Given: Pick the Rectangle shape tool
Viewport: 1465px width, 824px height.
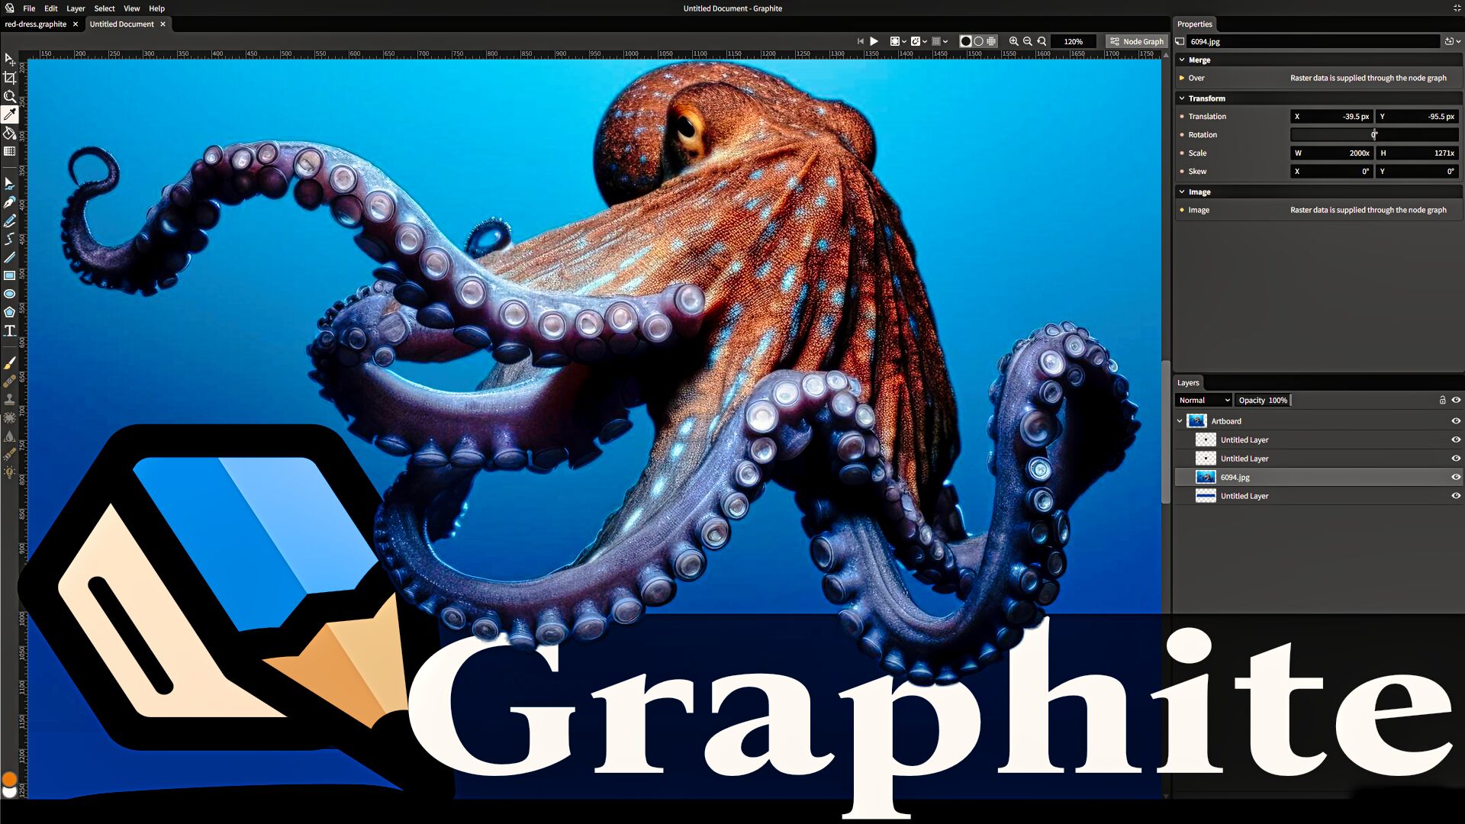Looking at the screenshot, I should pos(11,275).
